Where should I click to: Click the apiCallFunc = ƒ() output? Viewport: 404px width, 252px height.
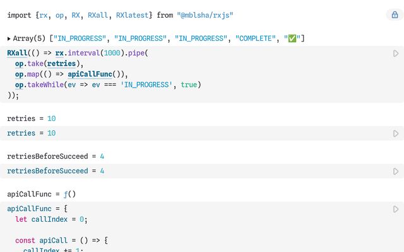point(41,193)
